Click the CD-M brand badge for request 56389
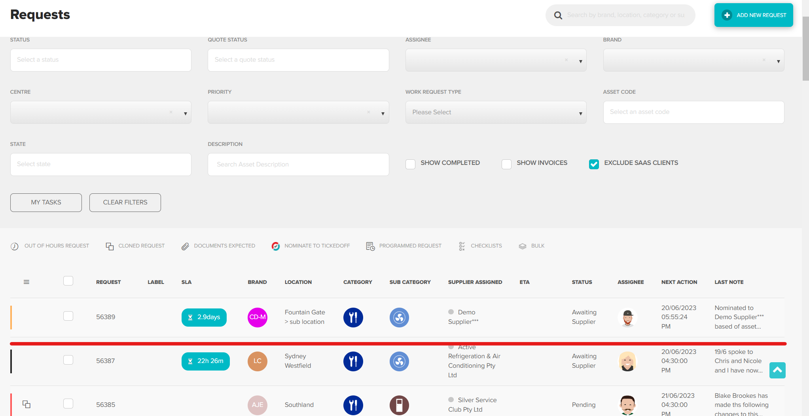 pyautogui.click(x=258, y=317)
